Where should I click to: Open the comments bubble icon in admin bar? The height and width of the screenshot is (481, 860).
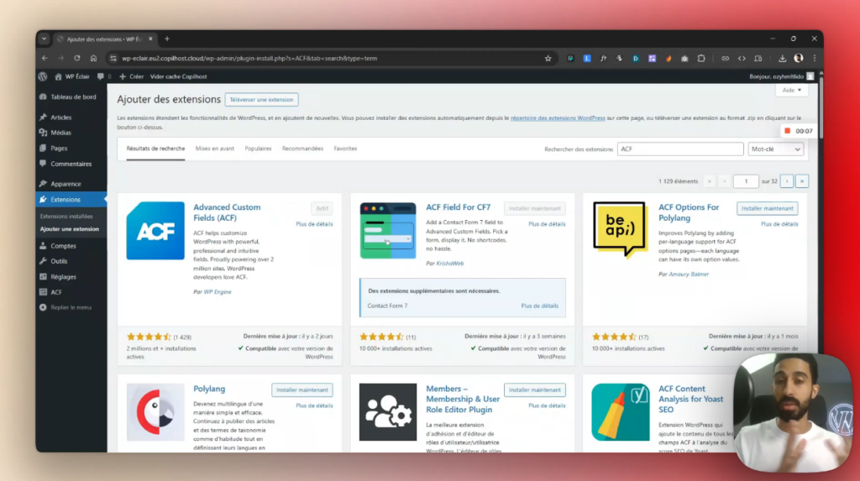[101, 76]
